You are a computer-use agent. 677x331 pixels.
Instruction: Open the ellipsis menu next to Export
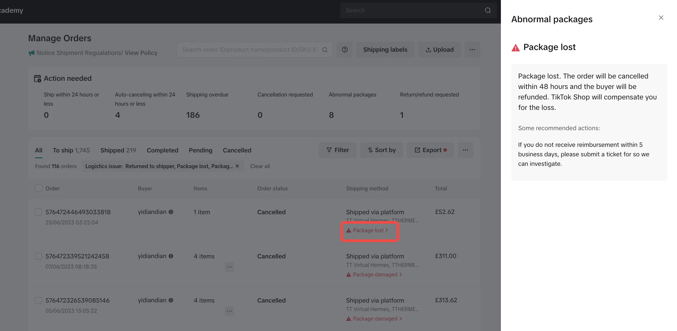(x=465, y=150)
